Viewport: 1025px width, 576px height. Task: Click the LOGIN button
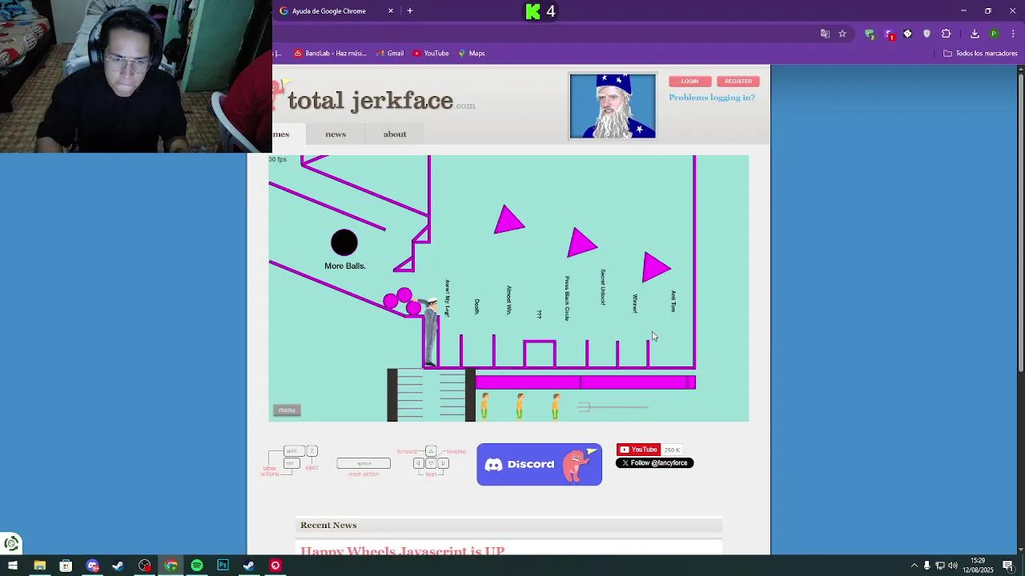[689, 81]
